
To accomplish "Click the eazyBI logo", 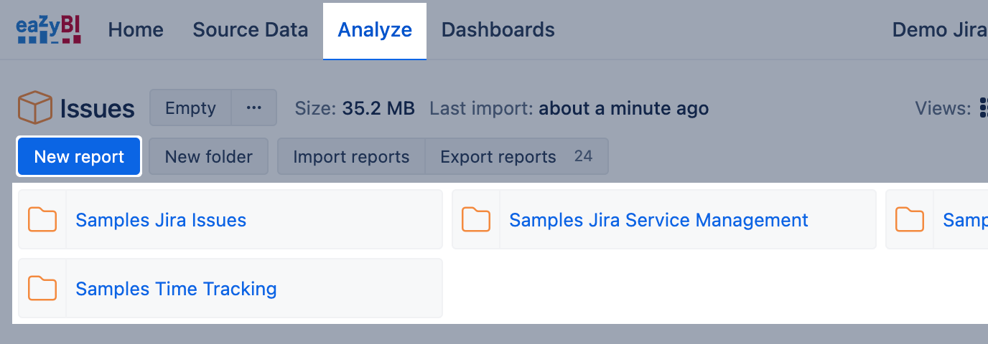I will 49,30.
